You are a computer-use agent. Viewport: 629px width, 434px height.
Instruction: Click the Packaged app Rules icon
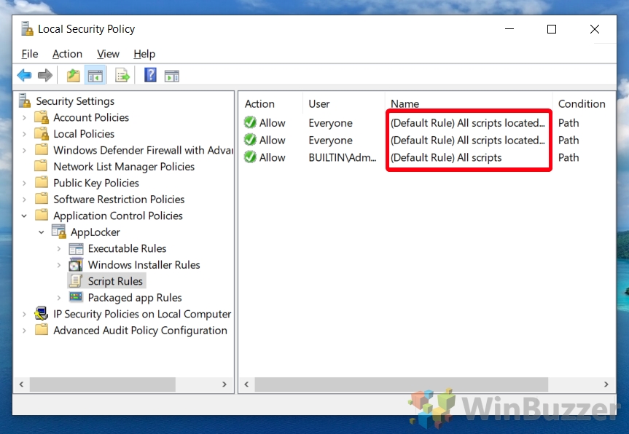coord(76,297)
